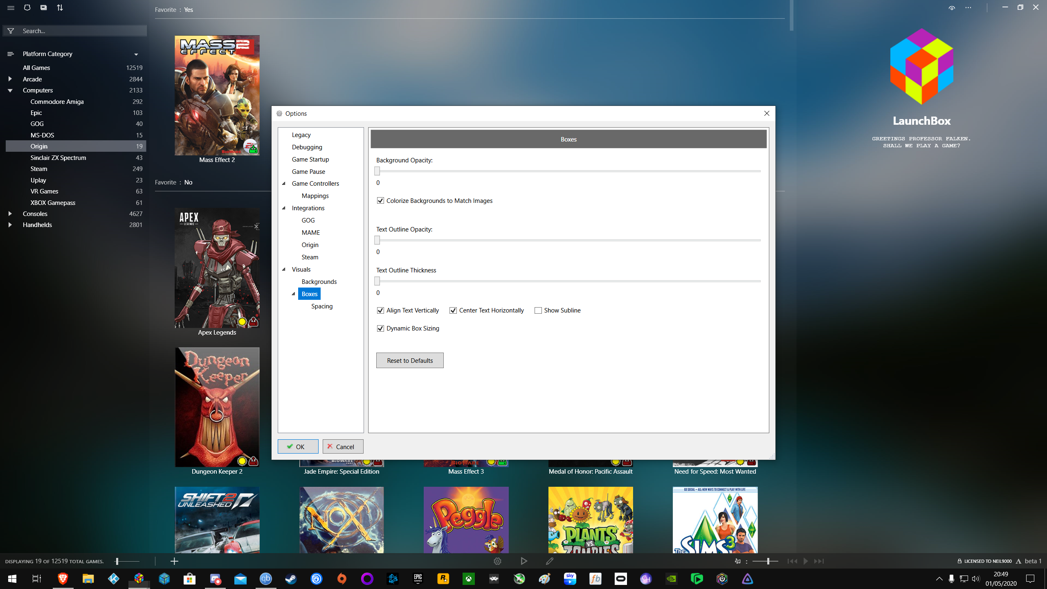
Task: Click the edit pencil icon in bottom bar
Action: coord(550,561)
